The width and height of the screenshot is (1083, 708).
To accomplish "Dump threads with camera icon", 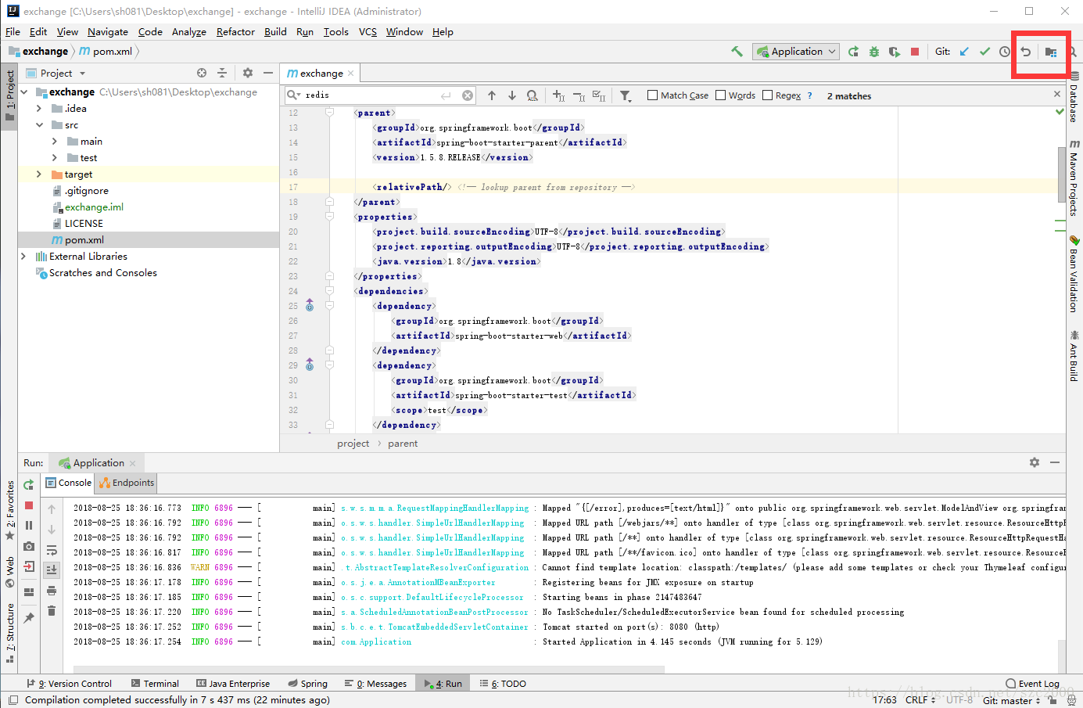I will [x=29, y=546].
